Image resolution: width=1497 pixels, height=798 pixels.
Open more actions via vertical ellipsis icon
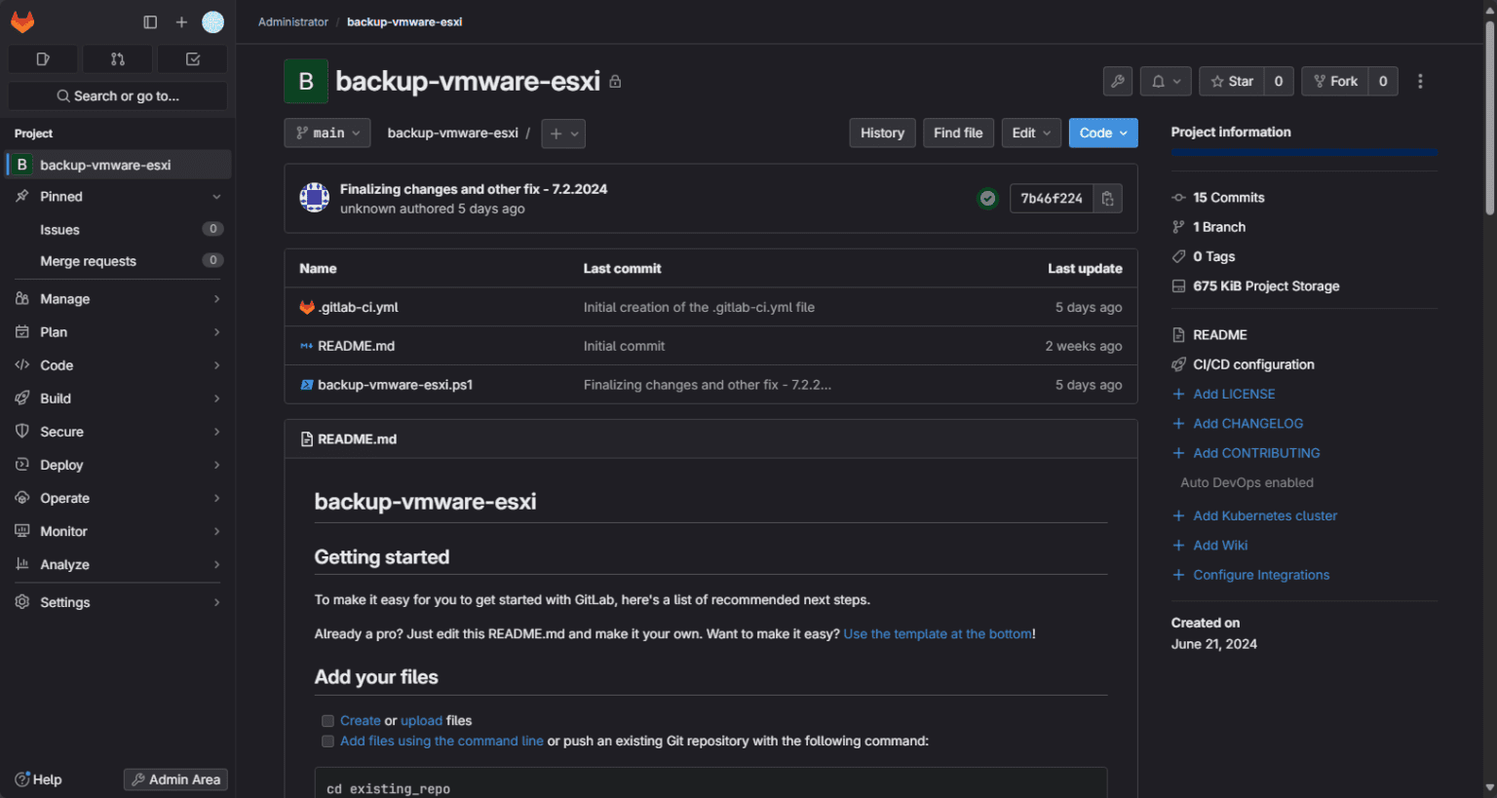(x=1420, y=81)
